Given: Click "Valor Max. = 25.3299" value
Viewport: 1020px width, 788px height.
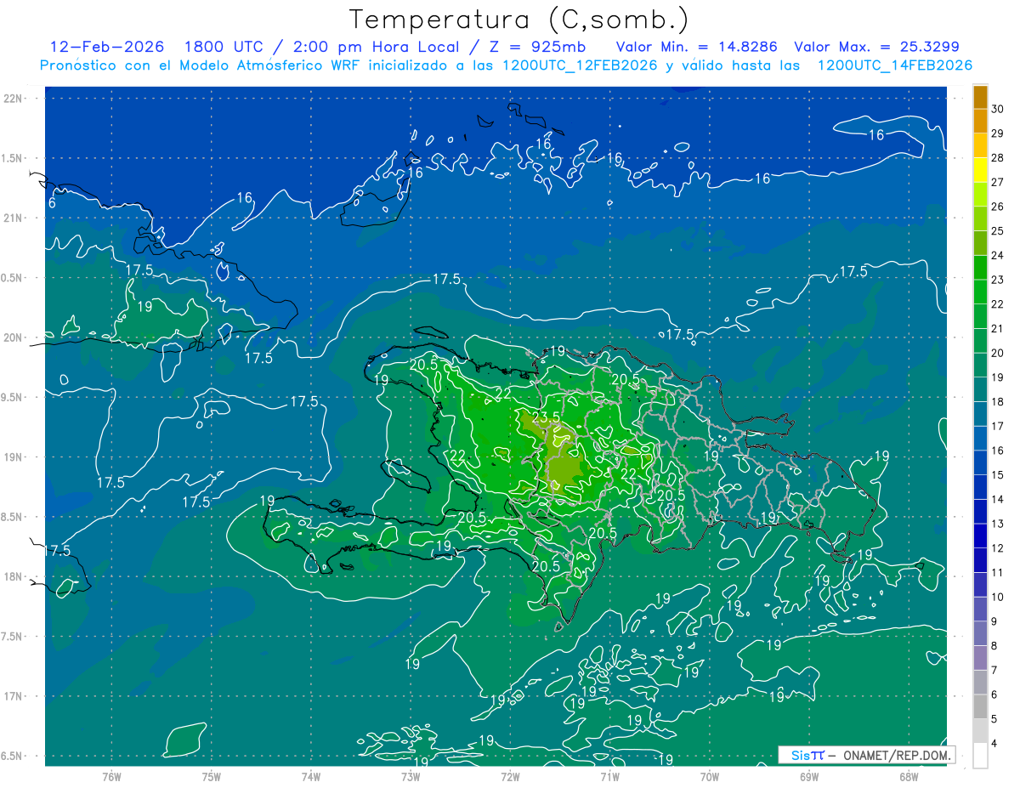Looking at the screenshot, I should click(876, 47).
